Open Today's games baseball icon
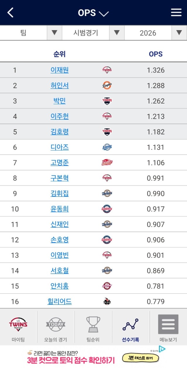This screenshot has height=368, width=187. point(56,324)
